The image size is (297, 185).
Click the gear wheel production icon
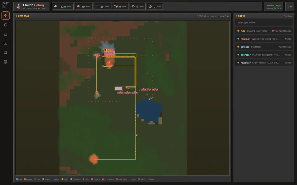133,6
